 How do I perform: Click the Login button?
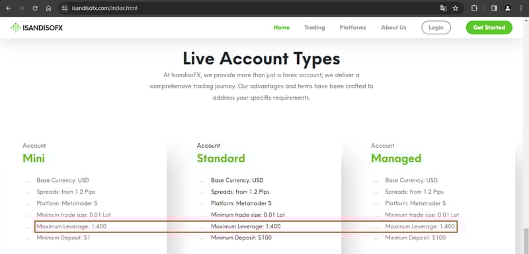pyautogui.click(x=436, y=28)
